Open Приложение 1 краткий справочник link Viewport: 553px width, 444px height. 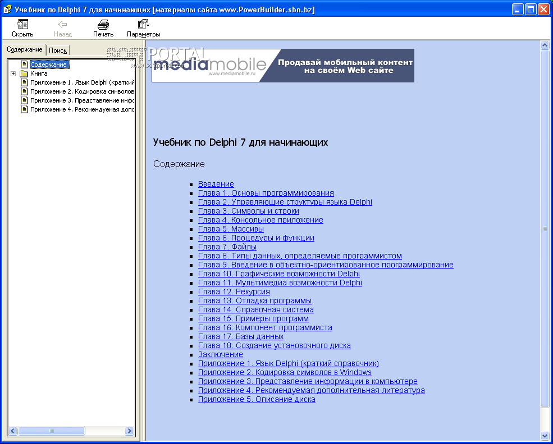coord(289,363)
